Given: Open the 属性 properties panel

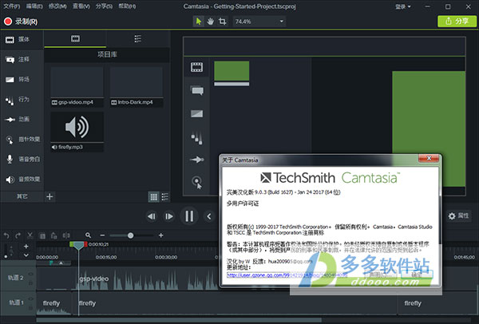Looking at the screenshot, I should (458, 216).
